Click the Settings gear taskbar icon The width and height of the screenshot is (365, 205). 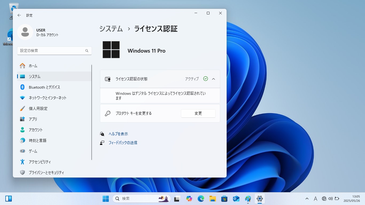[x=259, y=199]
